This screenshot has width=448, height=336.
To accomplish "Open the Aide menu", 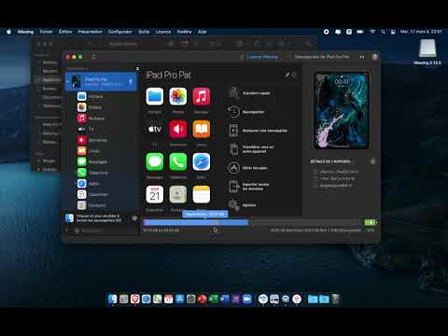I will 202,32.
